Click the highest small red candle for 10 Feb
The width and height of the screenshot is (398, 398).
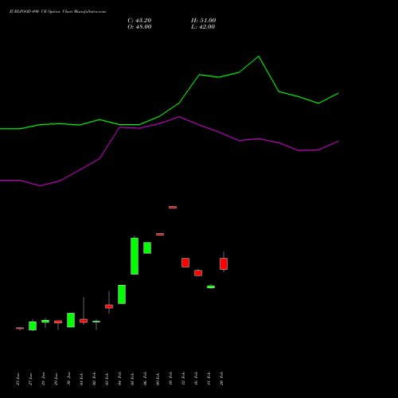(x=173, y=207)
